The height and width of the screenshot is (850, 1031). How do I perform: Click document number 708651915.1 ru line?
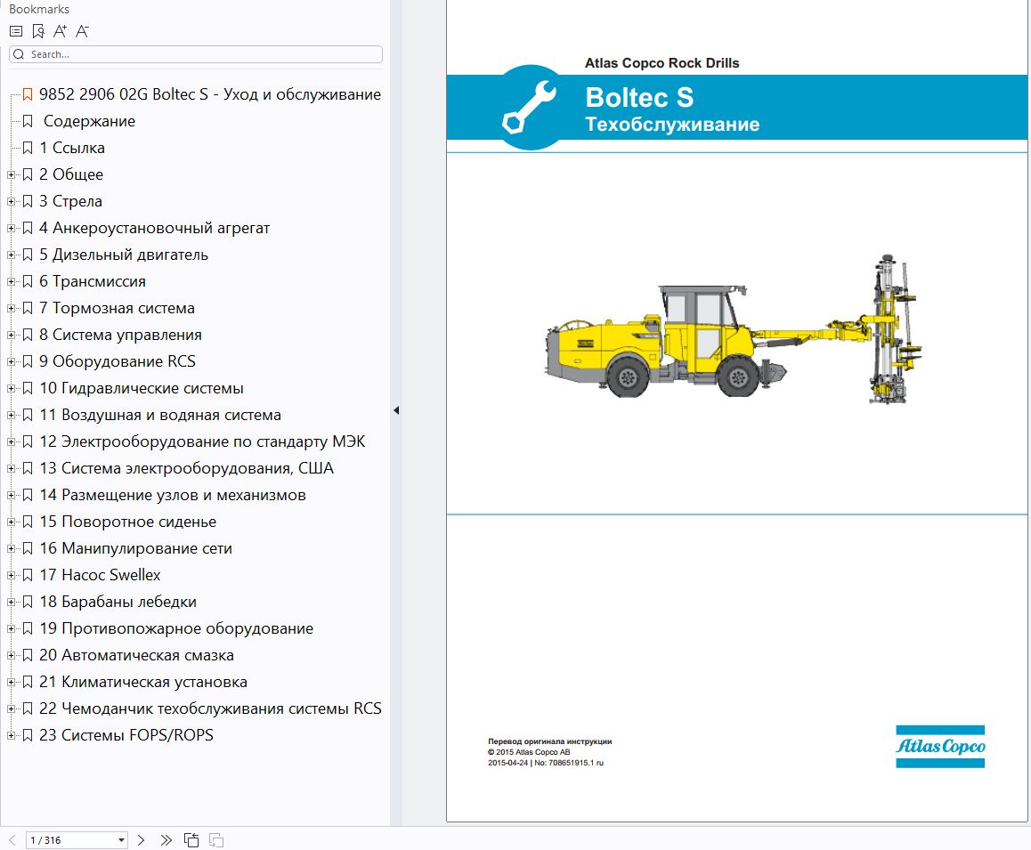[546, 764]
